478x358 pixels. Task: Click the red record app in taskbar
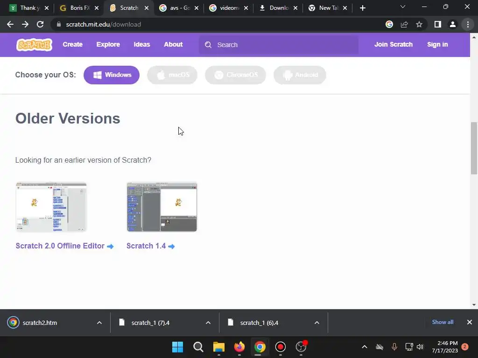point(281,347)
